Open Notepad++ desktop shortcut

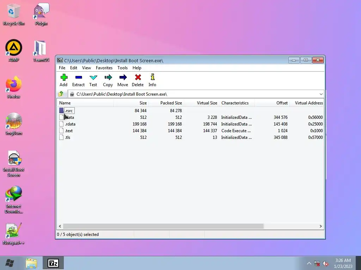click(x=14, y=233)
